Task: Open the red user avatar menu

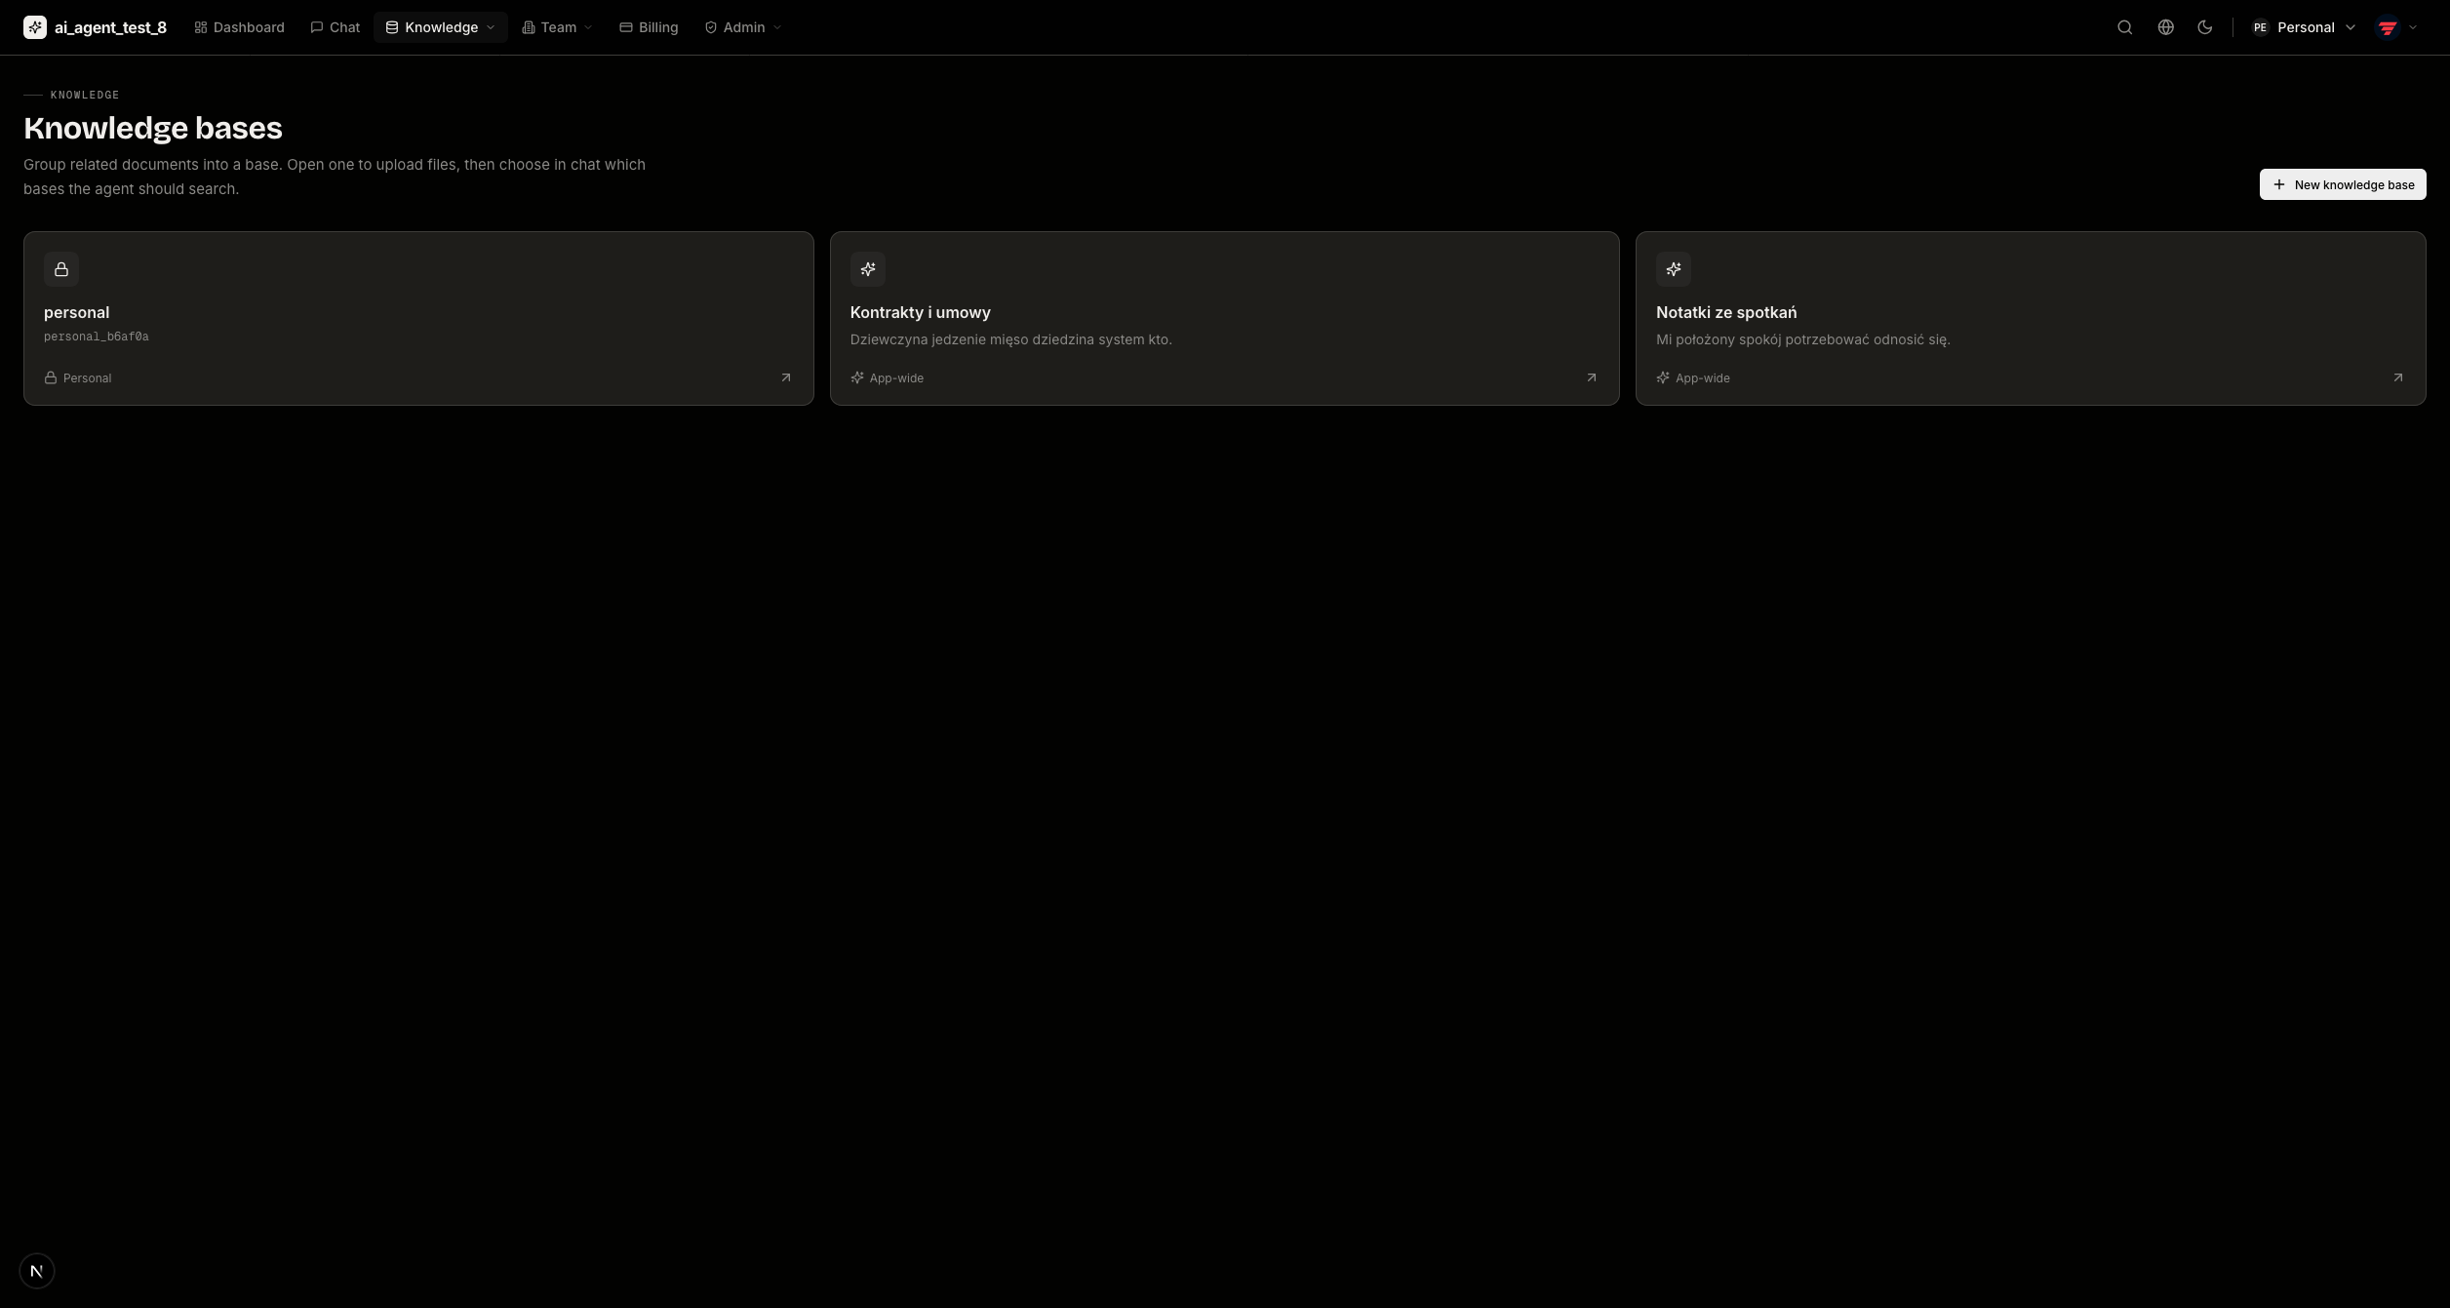Action: click(x=2397, y=27)
